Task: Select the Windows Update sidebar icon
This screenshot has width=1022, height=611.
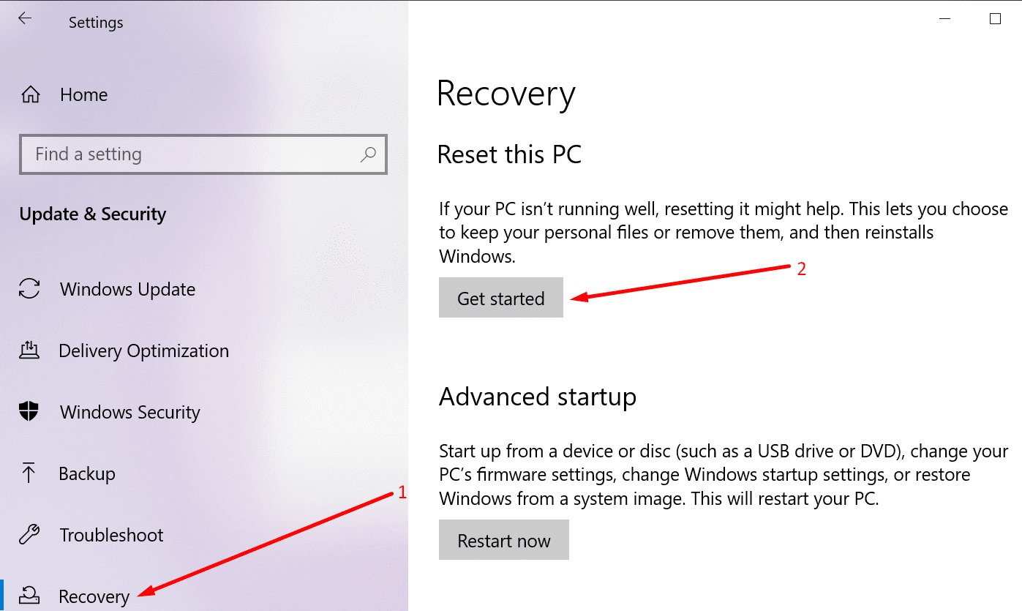Action: coord(29,289)
